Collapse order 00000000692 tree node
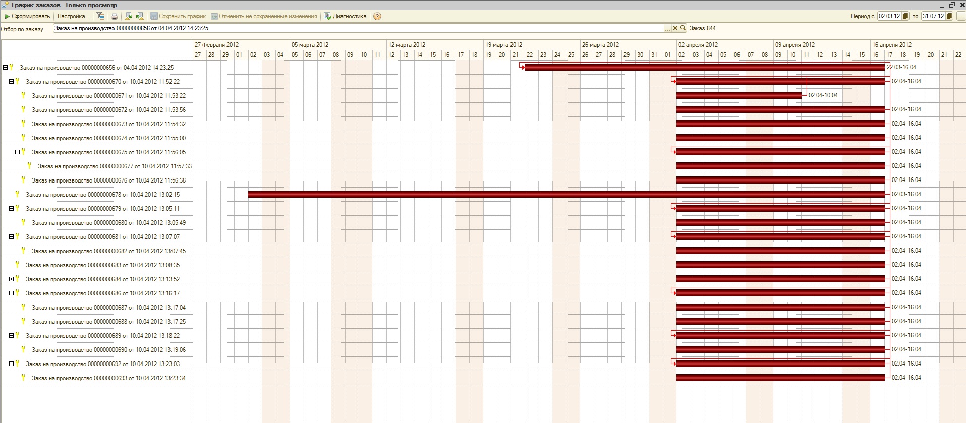Viewport: 966px width, 423px height. 12,364
